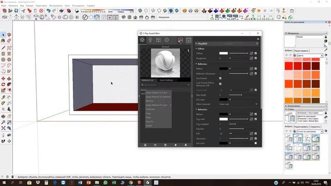Screen dimensions: 331x186
Task: Select the Eraser tool in left toolbar
Action: coord(9,41)
